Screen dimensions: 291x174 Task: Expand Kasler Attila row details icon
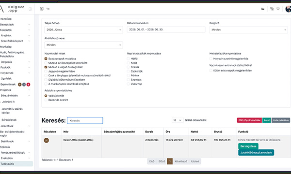coord(46,140)
